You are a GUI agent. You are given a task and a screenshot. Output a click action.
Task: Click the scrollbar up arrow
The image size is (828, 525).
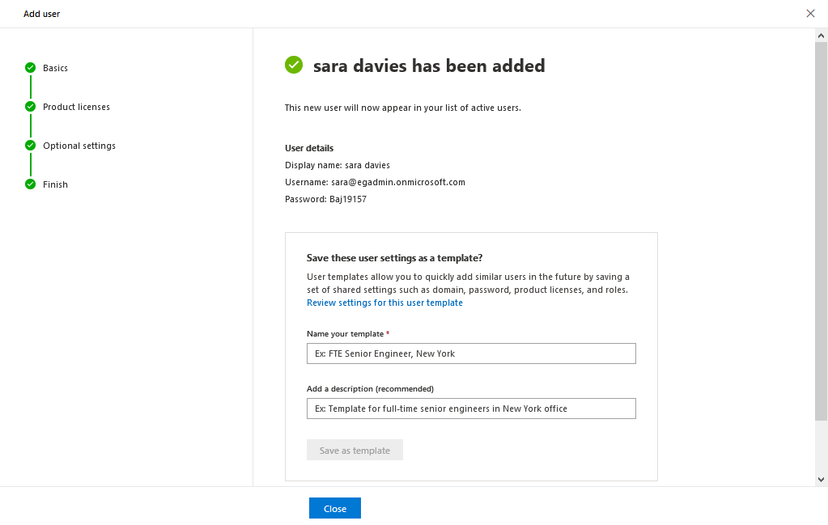(821, 36)
